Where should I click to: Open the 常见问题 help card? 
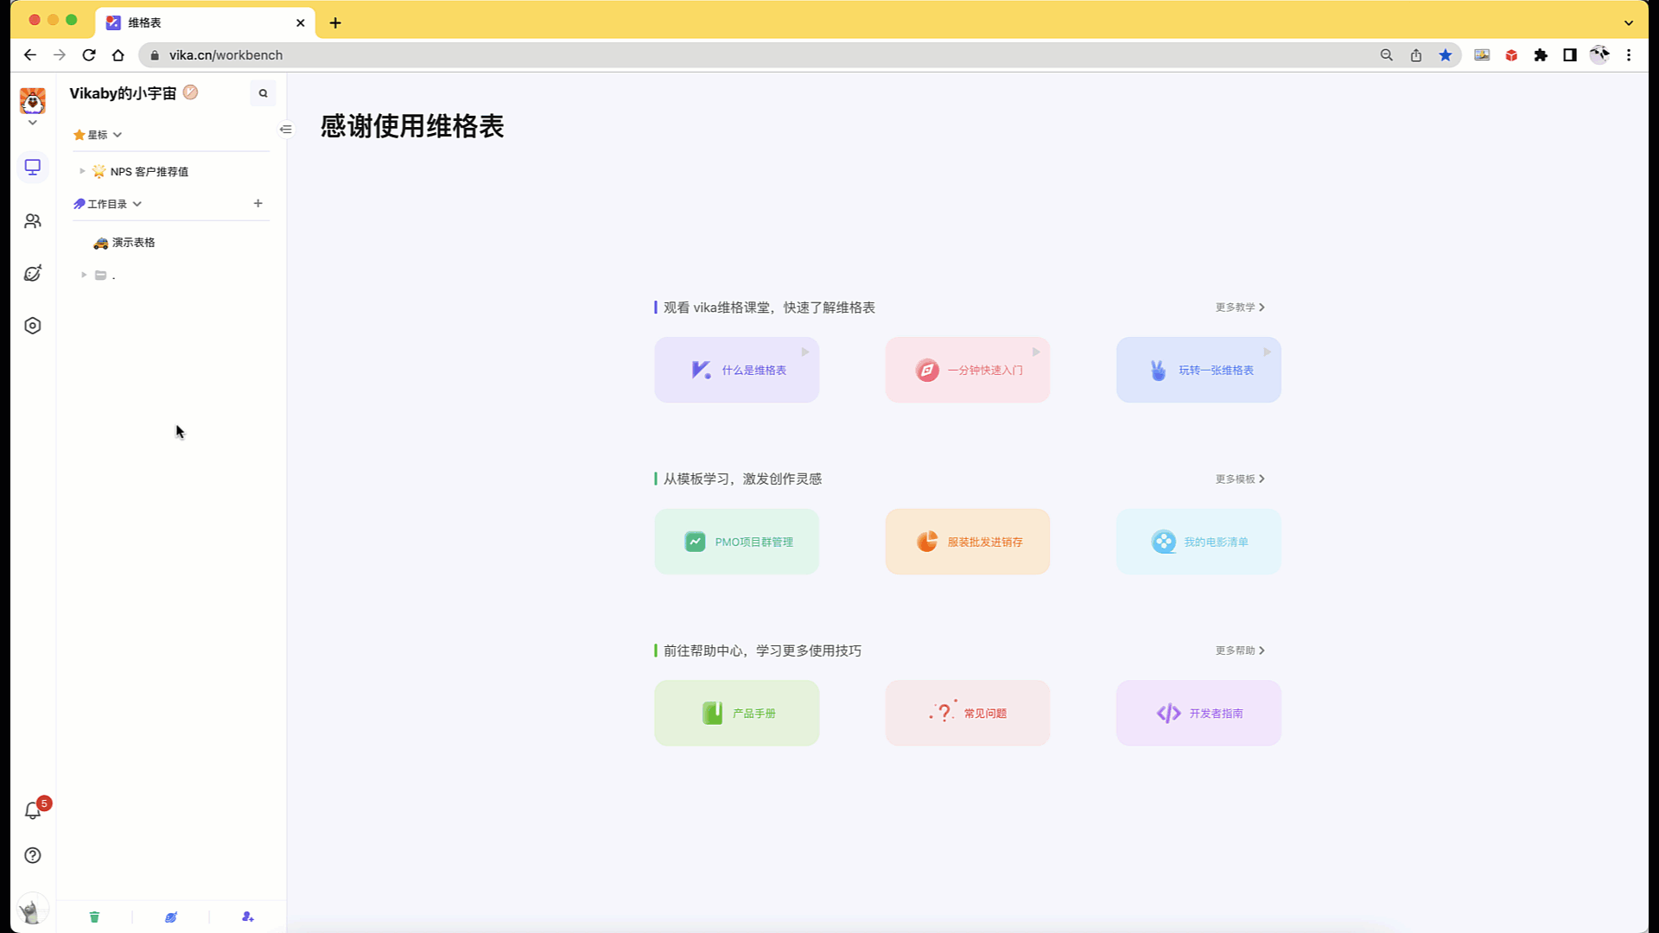[967, 713]
